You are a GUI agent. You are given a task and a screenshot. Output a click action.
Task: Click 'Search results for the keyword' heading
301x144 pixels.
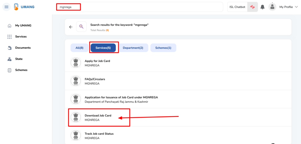click(119, 25)
